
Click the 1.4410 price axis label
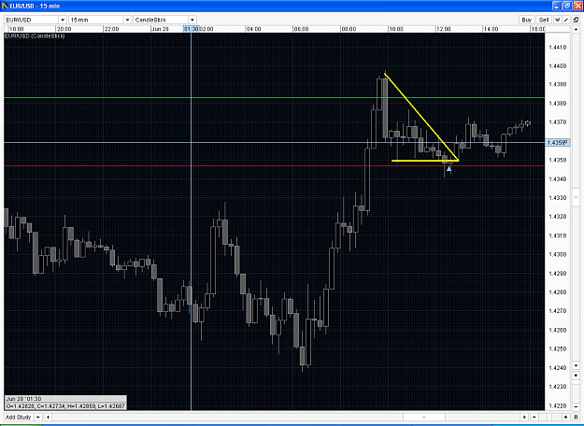[558, 48]
